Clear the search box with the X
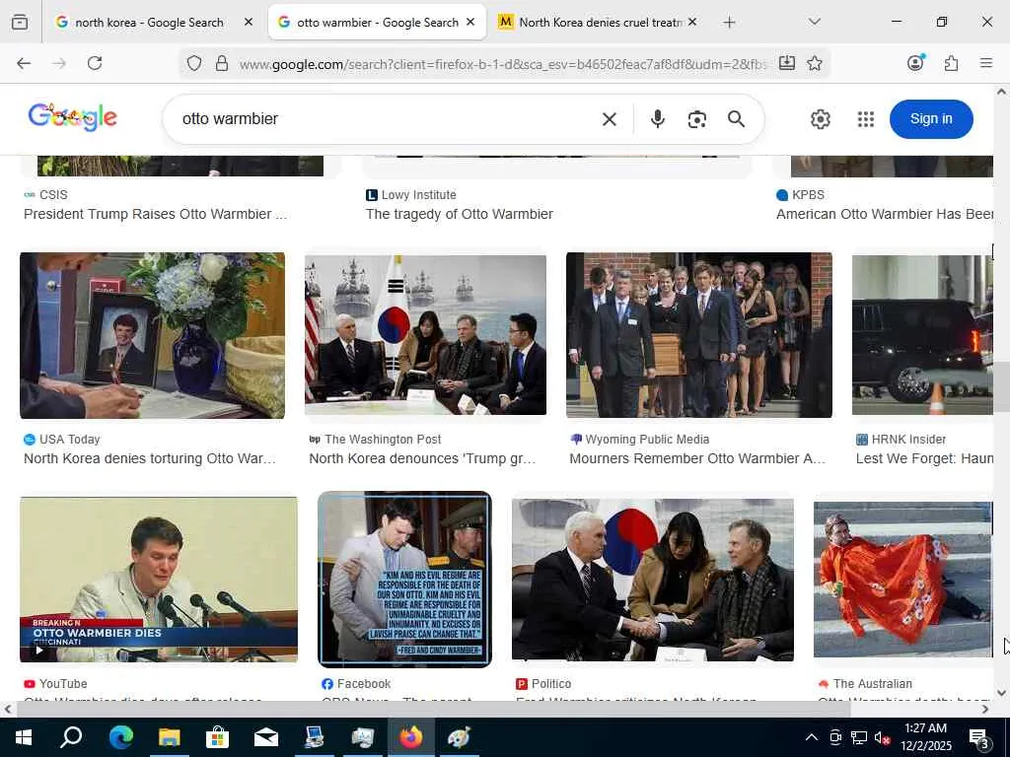 point(609,119)
